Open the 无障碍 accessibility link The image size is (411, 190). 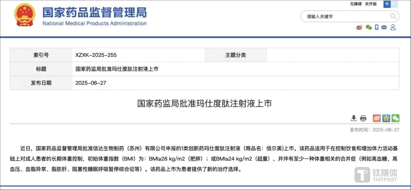tap(356, 4)
